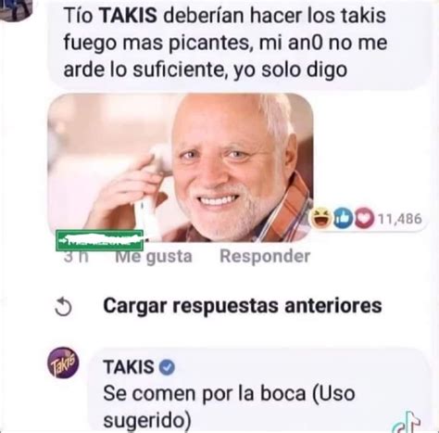Image resolution: width=439 pixels, height=433 pixels.
Task: Open the old man phone photo attachment
Action: point(181,168)
